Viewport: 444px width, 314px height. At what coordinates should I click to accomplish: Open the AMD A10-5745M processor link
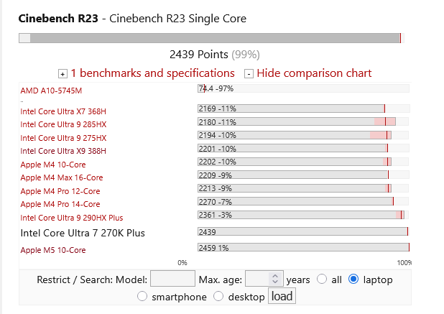tap(51, 91)
